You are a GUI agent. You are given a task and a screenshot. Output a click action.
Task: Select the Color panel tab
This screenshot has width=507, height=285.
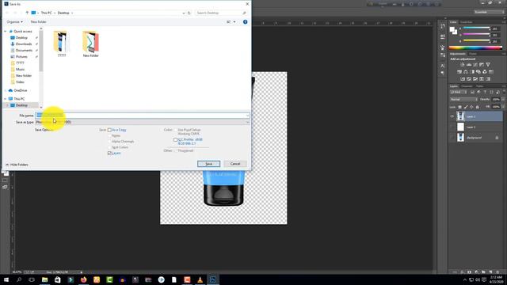click(x=453, y=22)
